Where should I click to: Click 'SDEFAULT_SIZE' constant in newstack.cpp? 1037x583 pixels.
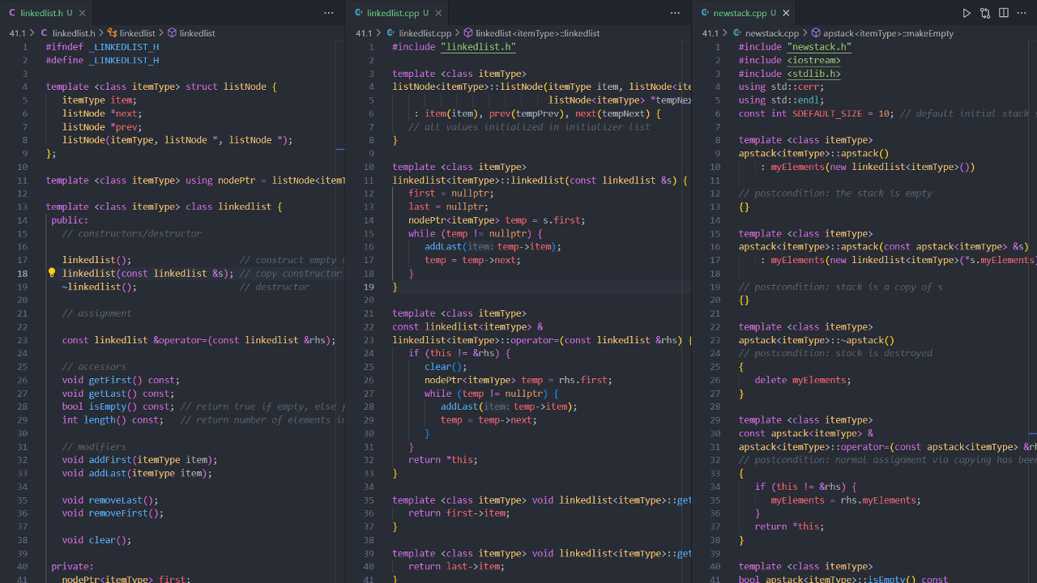point(827,113)
